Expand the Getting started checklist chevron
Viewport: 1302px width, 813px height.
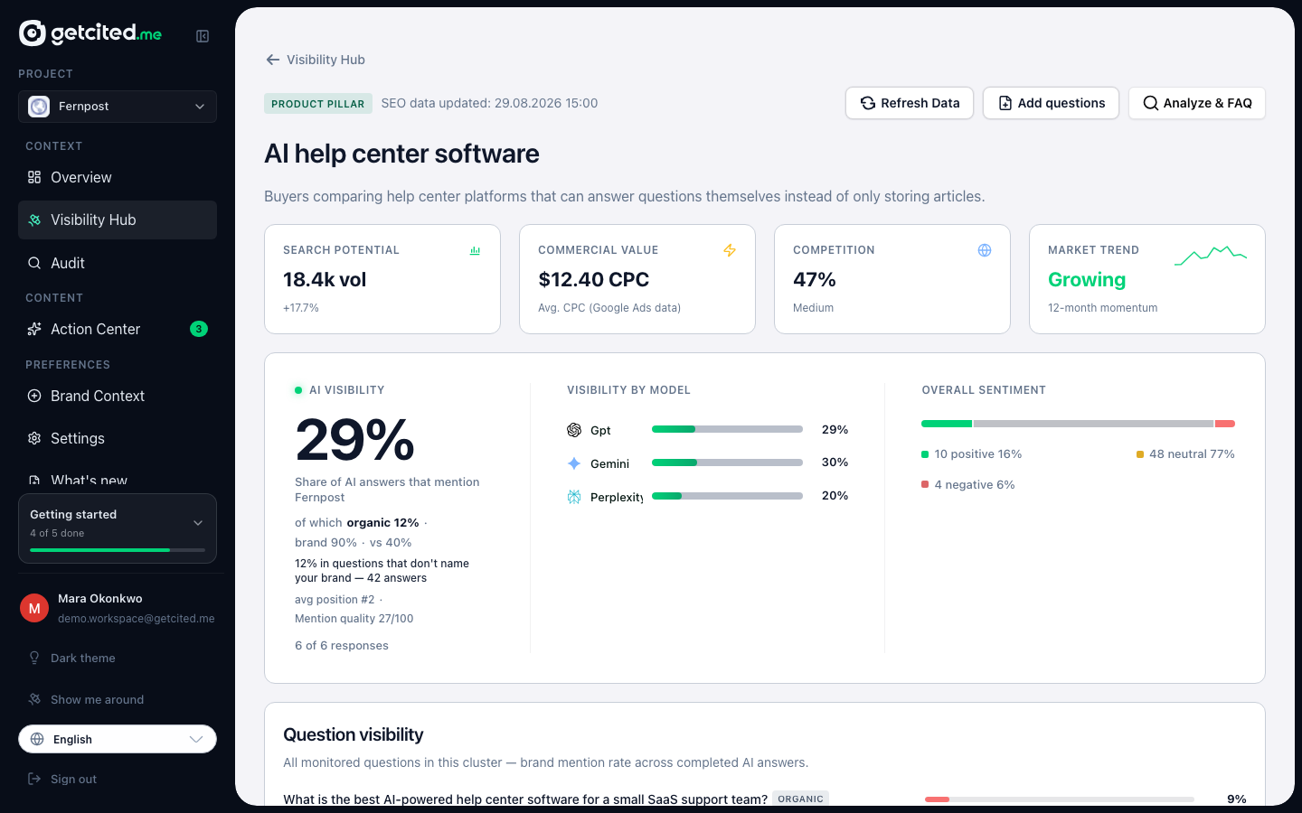point(198,523)
